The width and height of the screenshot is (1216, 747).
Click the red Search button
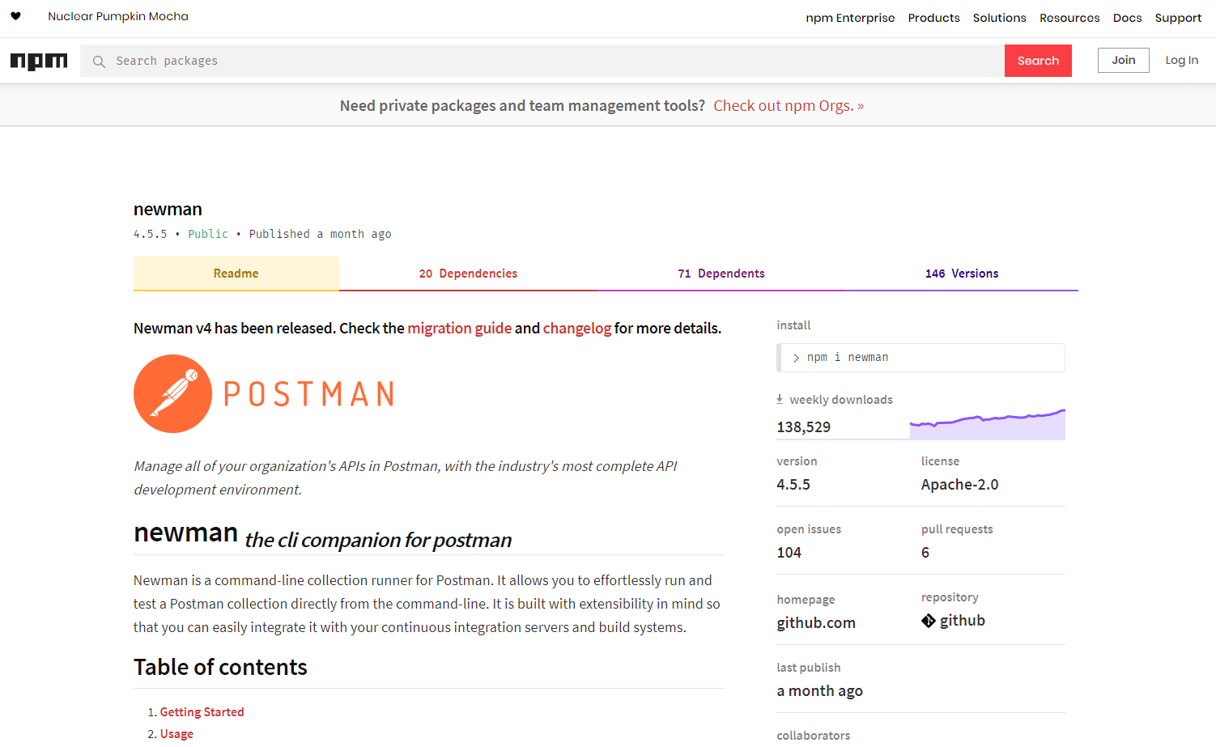point(1038,61)
